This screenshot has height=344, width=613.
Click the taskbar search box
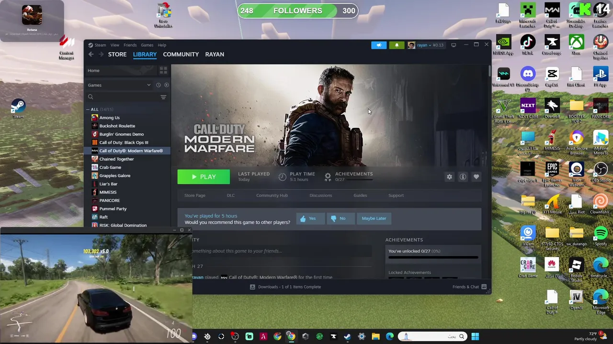(432, 336)
